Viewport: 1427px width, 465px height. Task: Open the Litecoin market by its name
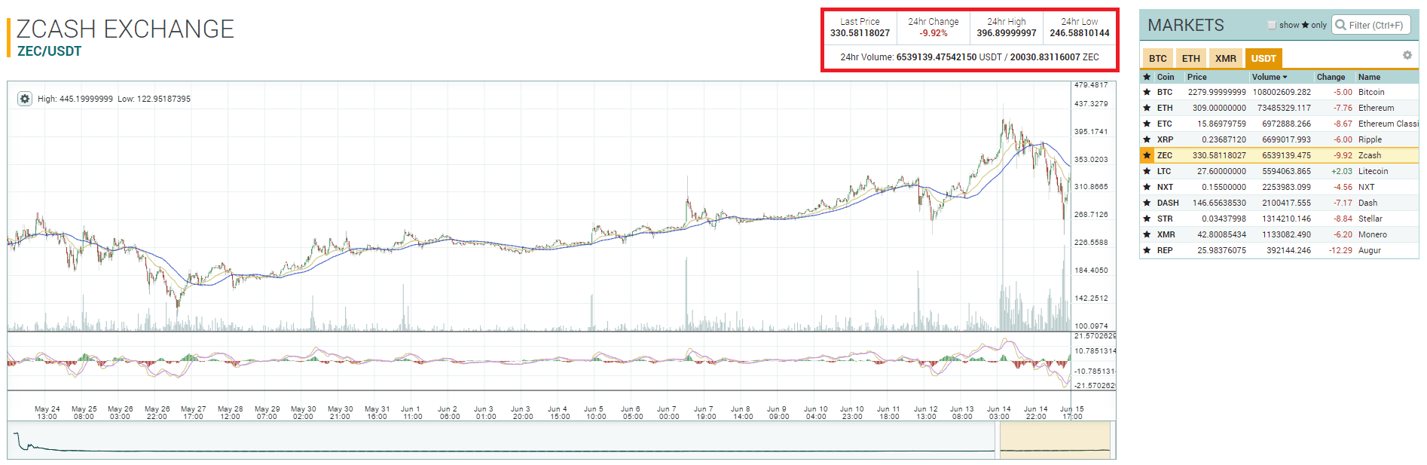1373,171
